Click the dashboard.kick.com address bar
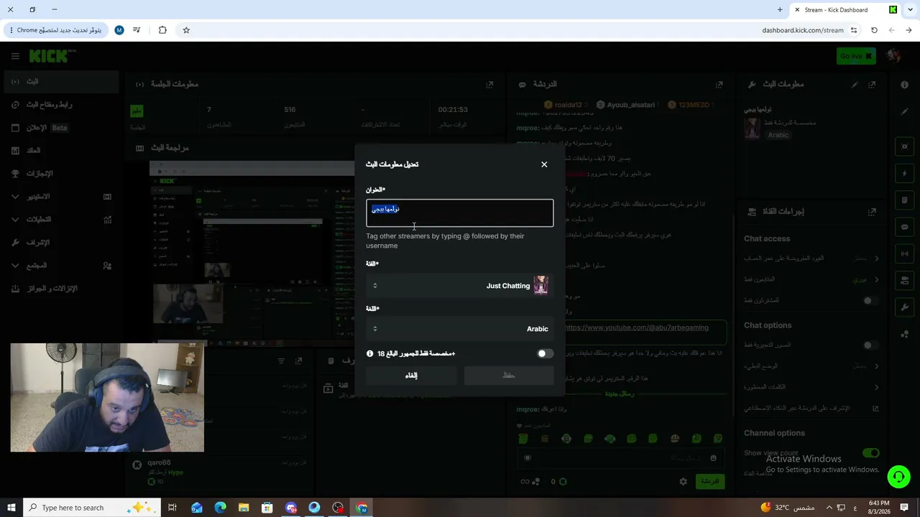920x517 pixels. pyautogui.click(x=803, y=30)
